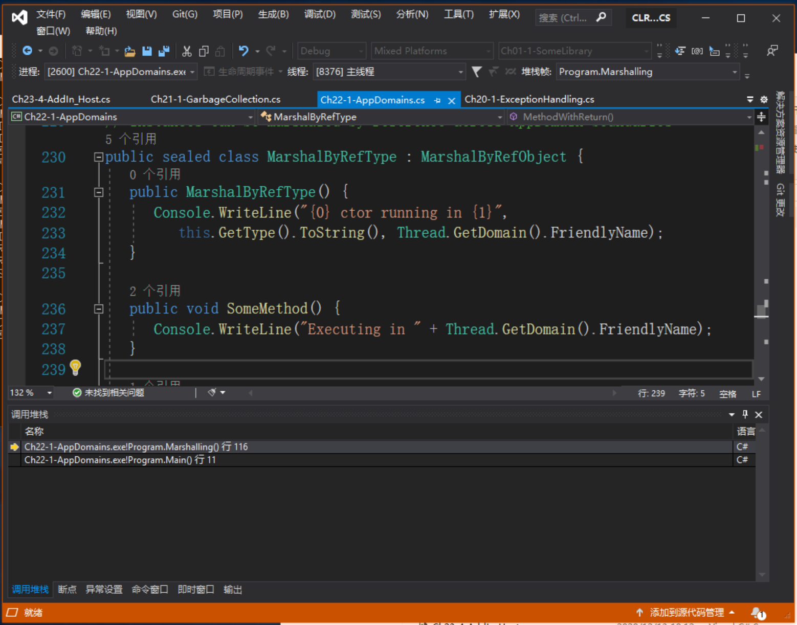Click 添加到源代码管理 in status bar

click(x=687, y=612)
